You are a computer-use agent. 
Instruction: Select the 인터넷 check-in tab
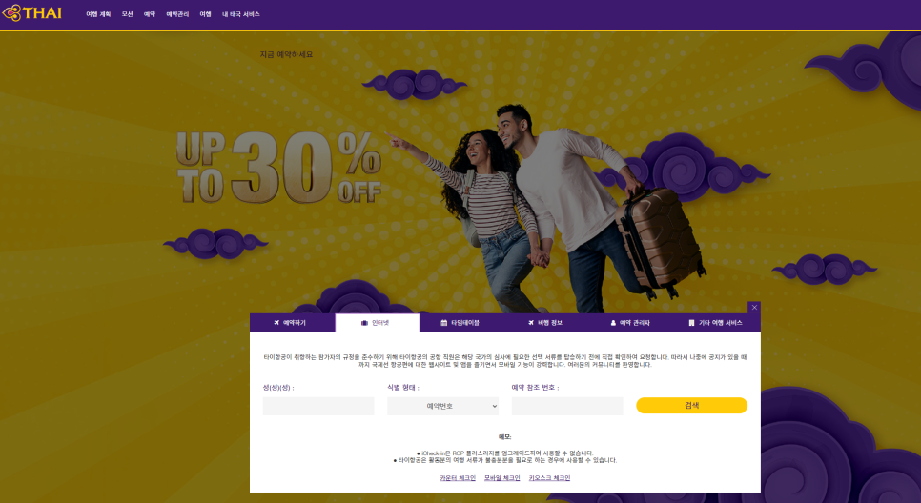[378, 323]
